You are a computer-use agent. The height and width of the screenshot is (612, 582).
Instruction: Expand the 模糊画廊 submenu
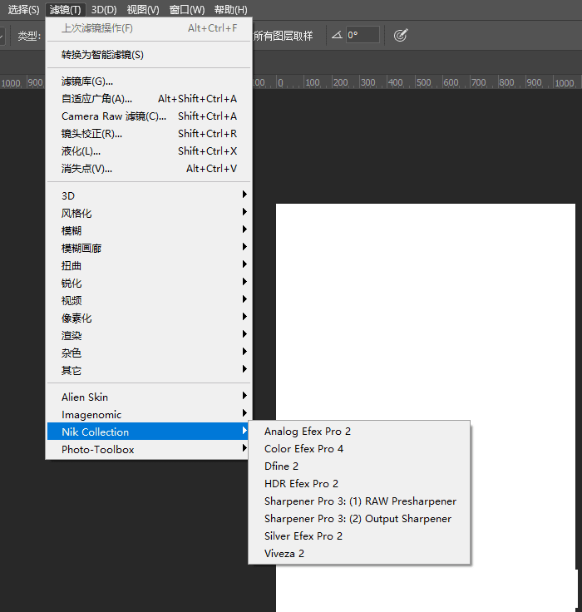(149, 249)
